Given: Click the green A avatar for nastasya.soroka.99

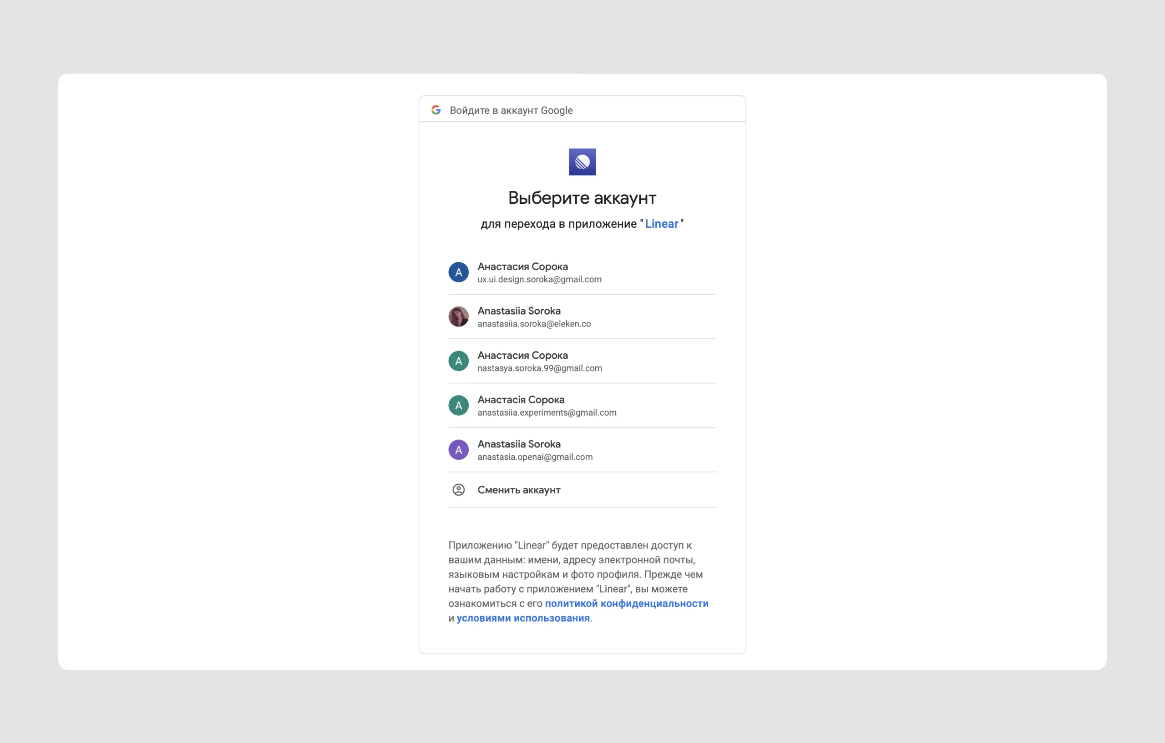Looking at the screenshot, I should [x=458, y=361].
